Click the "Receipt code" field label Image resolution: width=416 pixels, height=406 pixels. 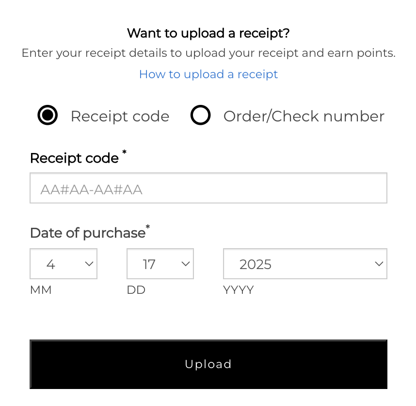click(74, 158)
